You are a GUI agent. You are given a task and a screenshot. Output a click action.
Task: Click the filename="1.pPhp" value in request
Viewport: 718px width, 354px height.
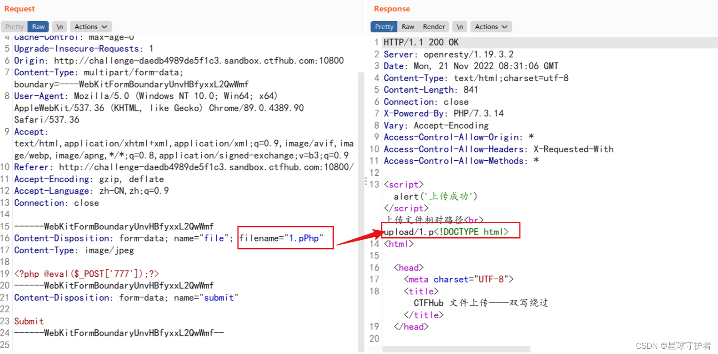point(281,238)
